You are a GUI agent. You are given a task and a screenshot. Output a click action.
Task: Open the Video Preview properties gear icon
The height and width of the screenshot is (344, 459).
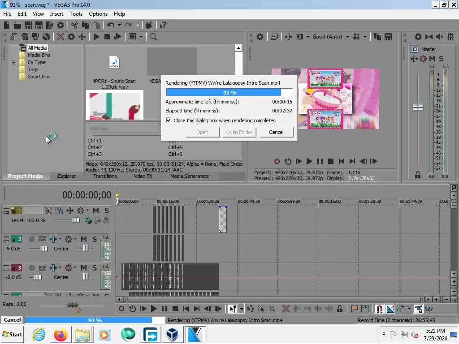click(x=260, y=37)
